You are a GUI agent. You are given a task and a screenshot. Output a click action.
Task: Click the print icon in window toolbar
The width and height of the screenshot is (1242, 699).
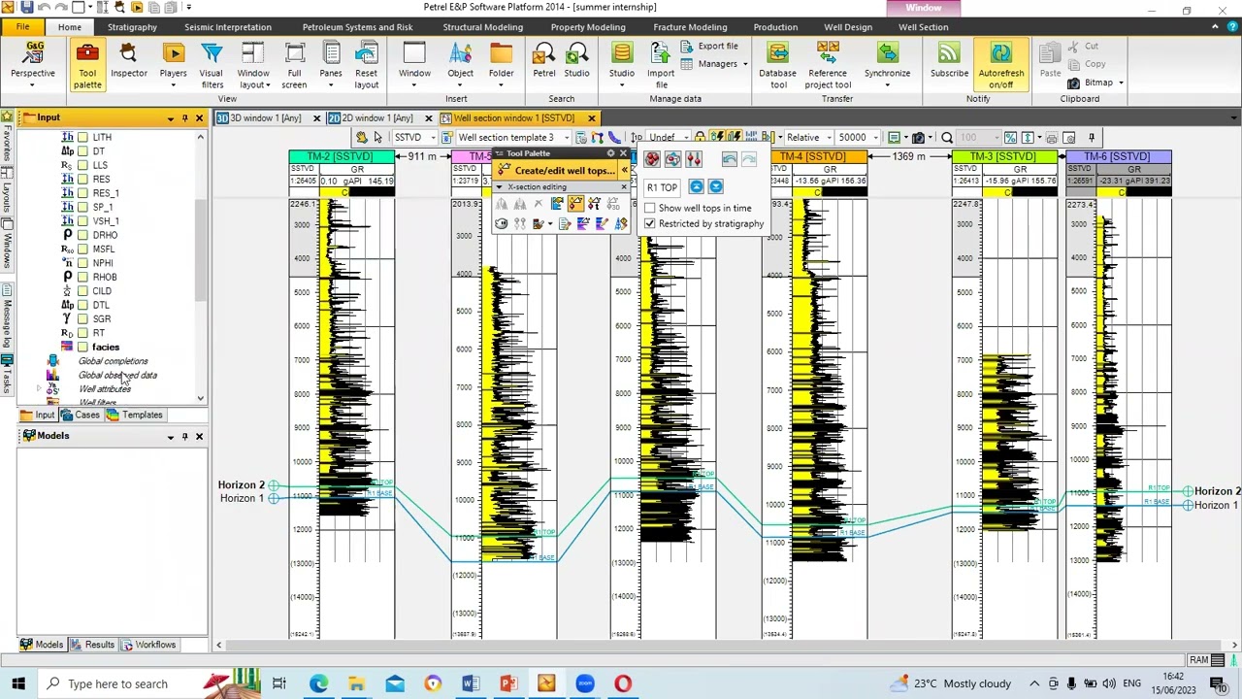point(1051,138)
